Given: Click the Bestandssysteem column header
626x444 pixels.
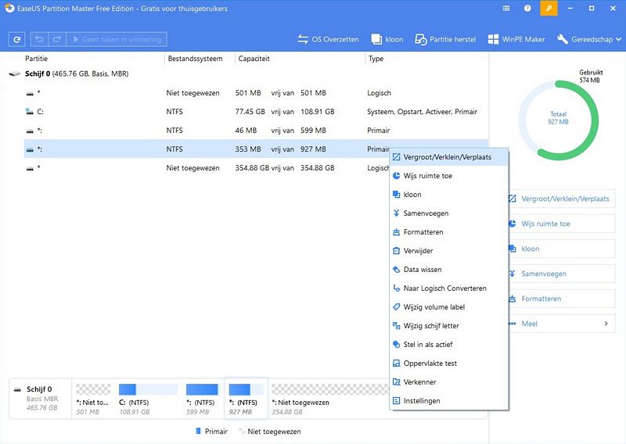Looking at the screenshot, I should point(195,59).
